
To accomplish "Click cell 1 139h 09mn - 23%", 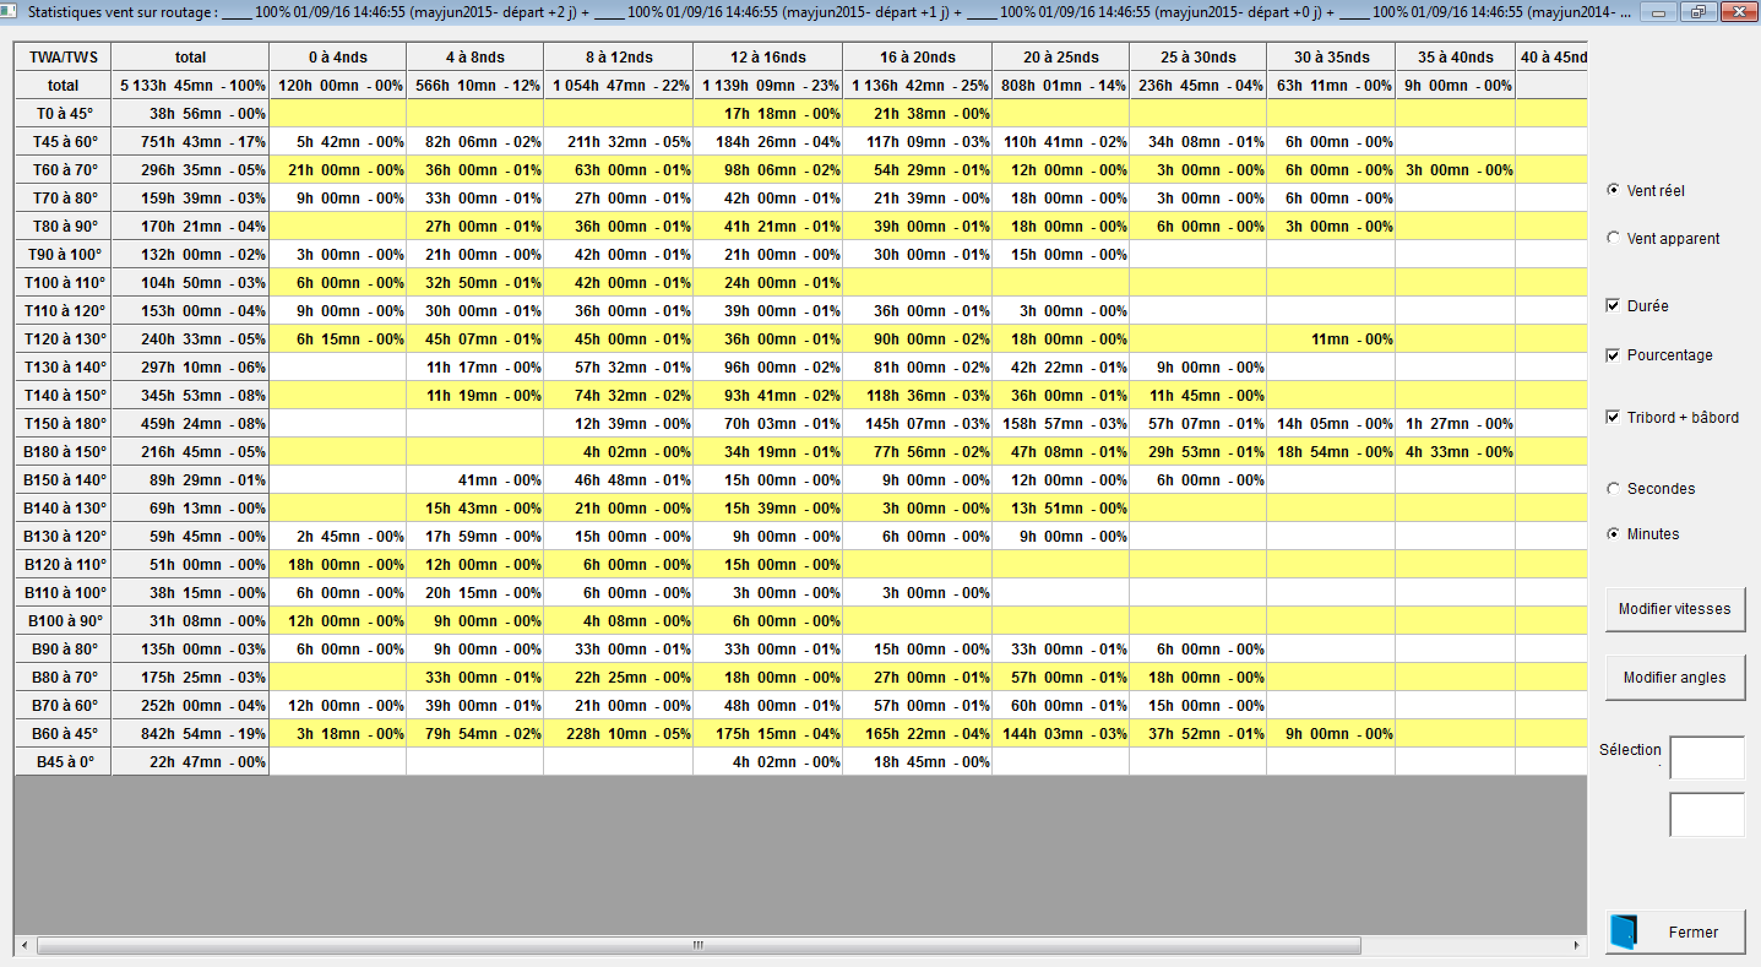I will [768, 85].
